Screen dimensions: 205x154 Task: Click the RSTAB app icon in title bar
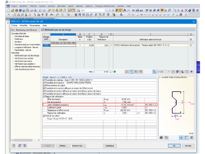7,2
